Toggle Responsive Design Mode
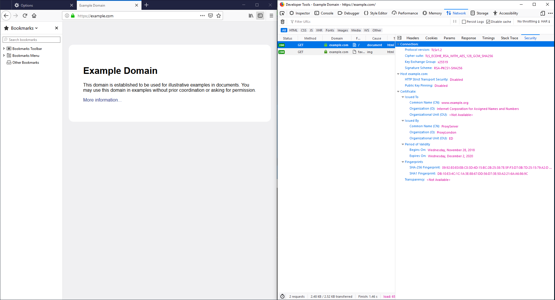The height and width of the screenshot is (300, 555). click(x=543, y=13)
